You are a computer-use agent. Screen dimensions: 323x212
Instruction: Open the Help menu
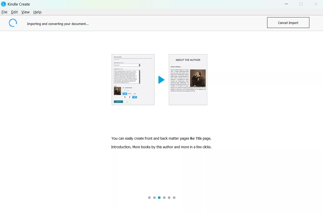[x=37, y=12]
